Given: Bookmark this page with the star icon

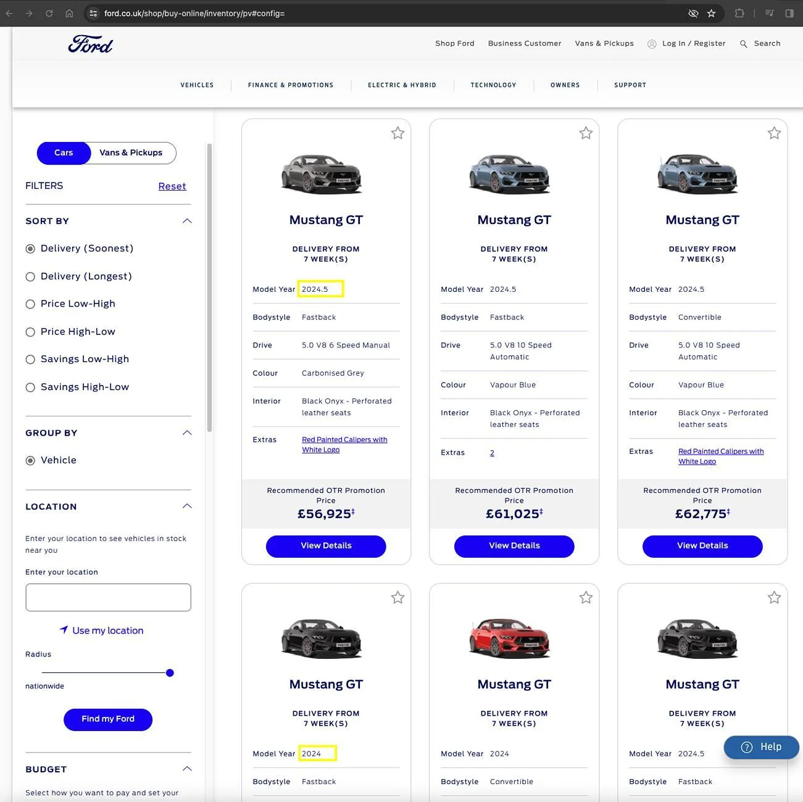Looking at the screenshot, I should [712, 13].
